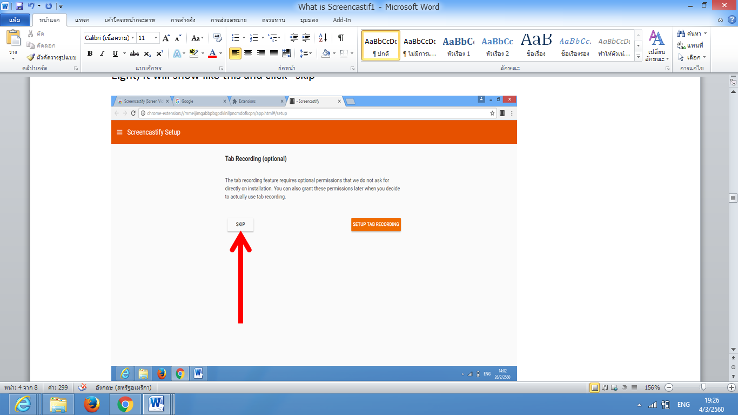
Task: Click ตัด (Cut) button
Action: [37, 34]
